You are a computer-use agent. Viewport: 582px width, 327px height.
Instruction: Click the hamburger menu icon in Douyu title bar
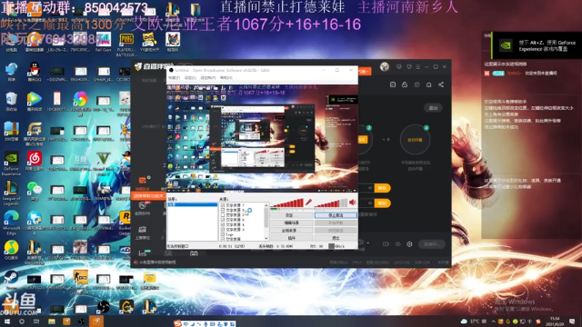pos(418,66)
